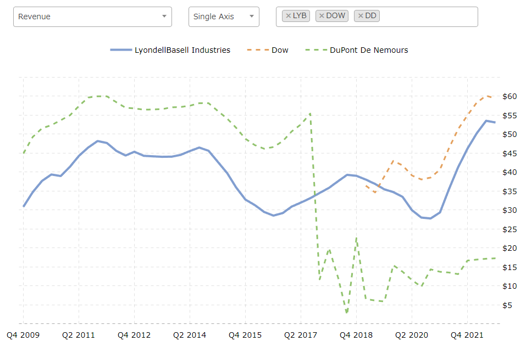Viewport: 526px width, 352px height.
Task: Click the Q2 2017 axis label
Action: point(301,335)
